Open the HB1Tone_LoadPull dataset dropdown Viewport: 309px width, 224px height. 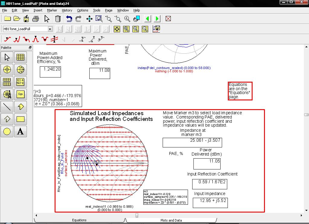[50, 29]
